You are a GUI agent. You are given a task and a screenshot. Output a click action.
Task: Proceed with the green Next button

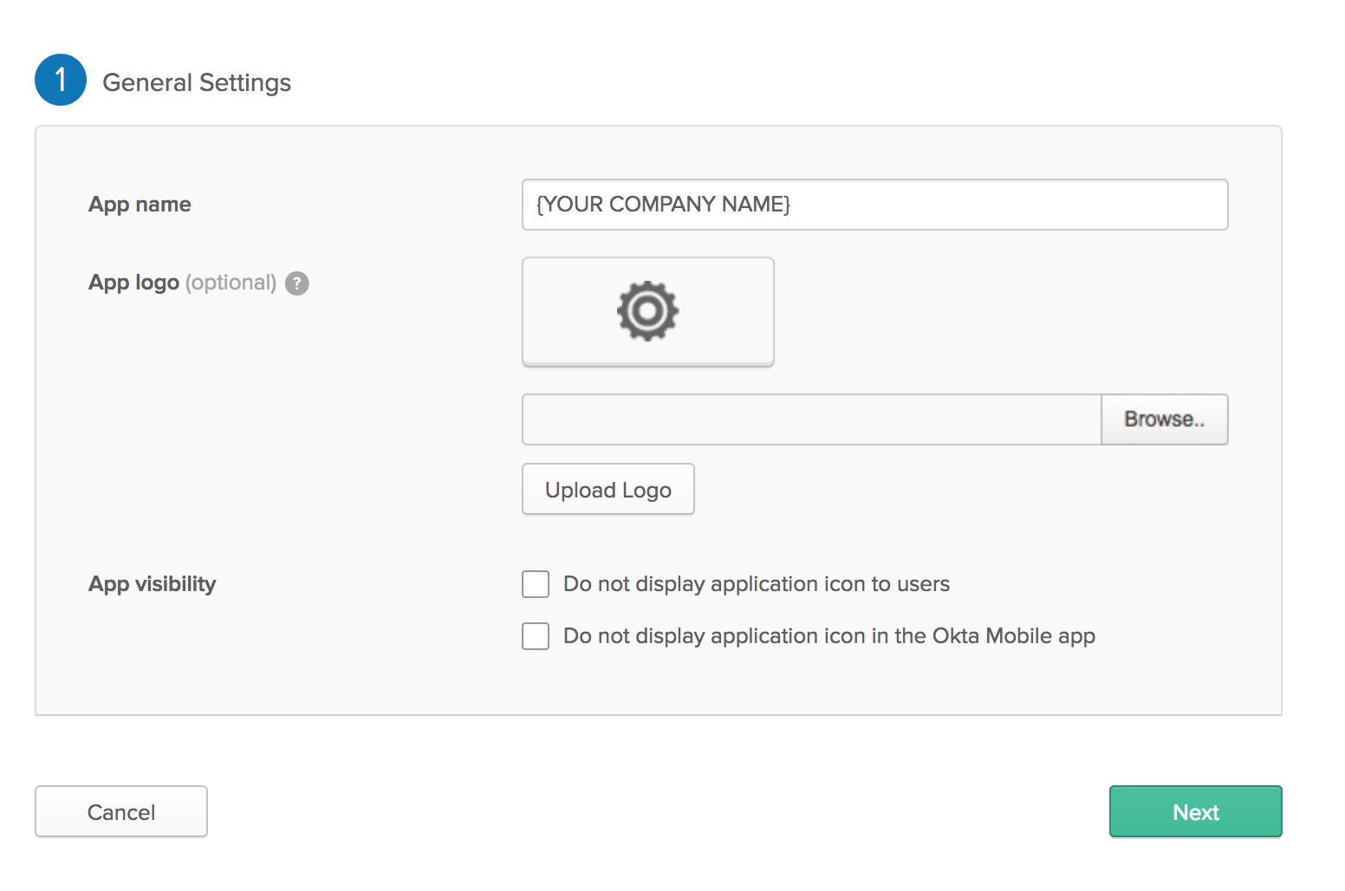pyautogui.click(x=1195, y=812)
